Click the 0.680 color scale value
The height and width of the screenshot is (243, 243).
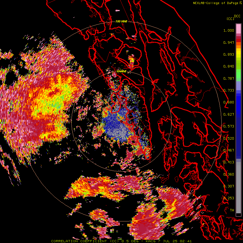pos(229,102)
